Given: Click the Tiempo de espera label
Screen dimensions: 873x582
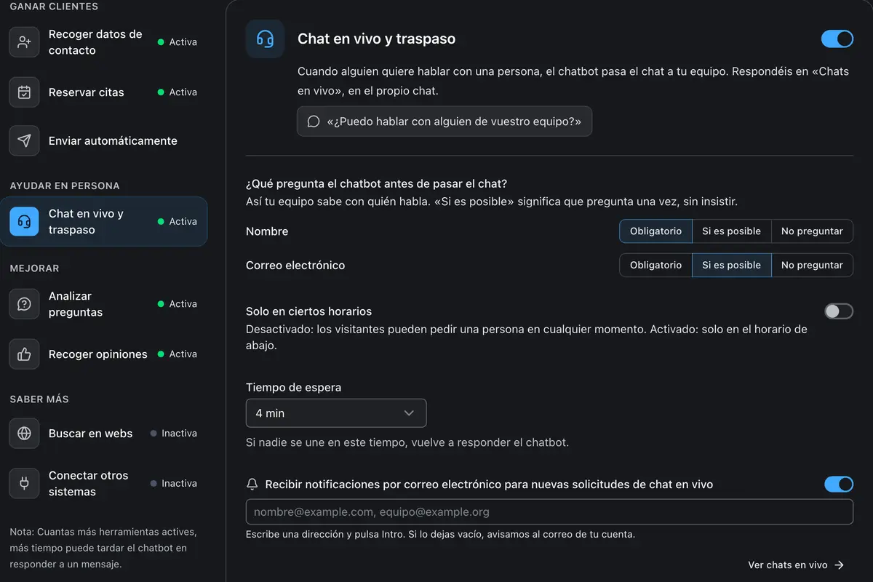Looking at the screenshot, I should point(293,388).
